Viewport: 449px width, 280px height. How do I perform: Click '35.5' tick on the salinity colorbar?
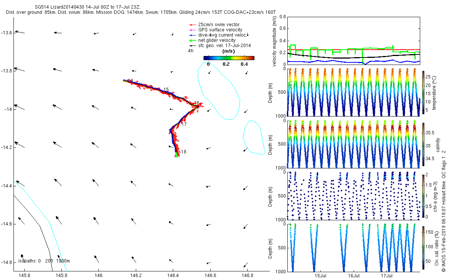pos(431,133)
